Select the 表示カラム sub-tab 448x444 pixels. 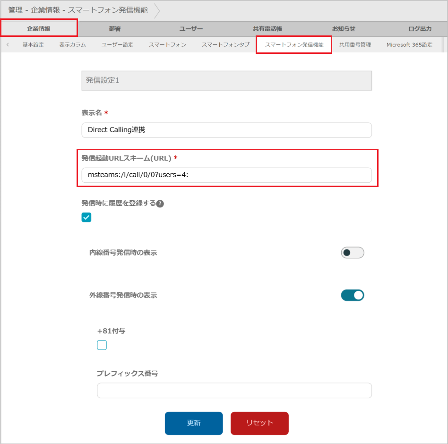[x=73, y=44]
